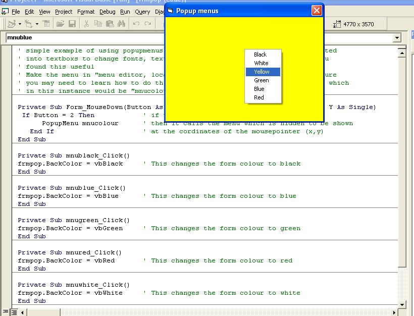Click the Copy toolbar icon
This screenshot has width=414, height=316.
point(98,24)
